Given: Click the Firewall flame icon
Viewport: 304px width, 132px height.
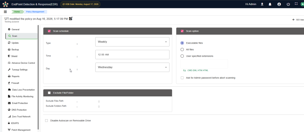Looking at the screenshot, I should [9, 83].
